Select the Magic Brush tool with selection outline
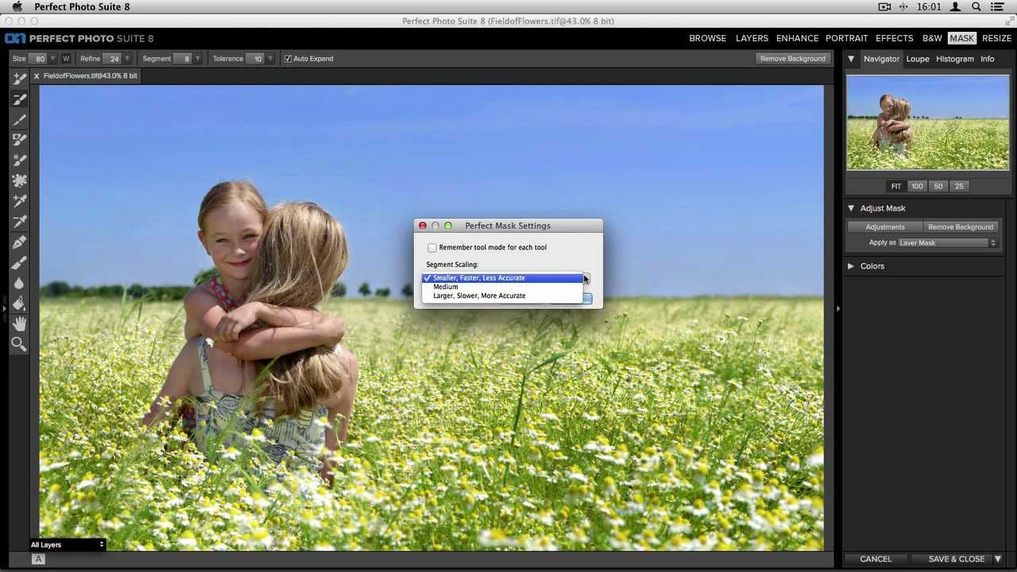This screenshot has width=1017, height=572. (20, 140)
